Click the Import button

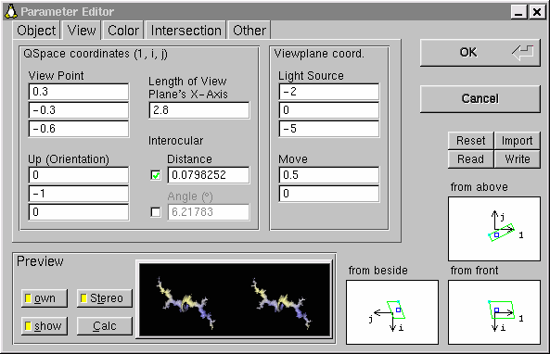coord(517,141)
